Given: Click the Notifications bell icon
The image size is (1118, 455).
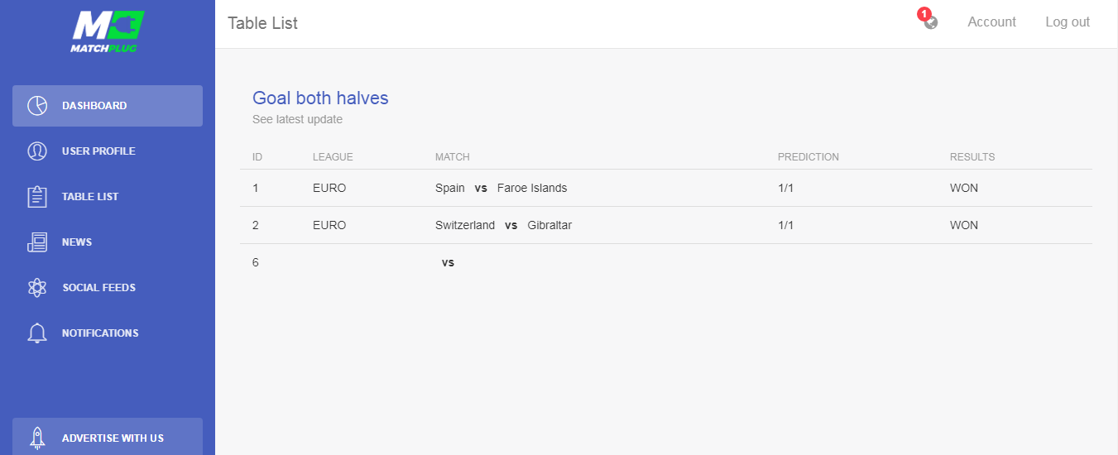Looking at the screenshot, I should [x=37, y=333].
